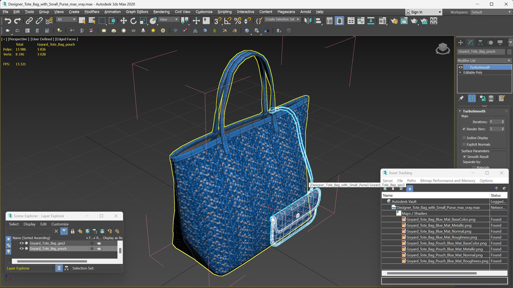The image size is (513, 288).
Task: Select the Select and Move tool
Action: (123, 21)
